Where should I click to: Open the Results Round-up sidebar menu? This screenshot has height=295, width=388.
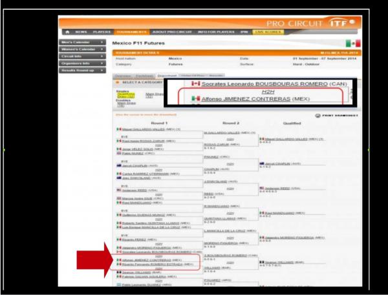pos(83,70)
